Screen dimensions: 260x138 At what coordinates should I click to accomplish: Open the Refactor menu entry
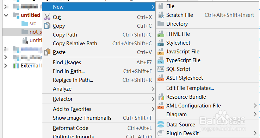coord(99,99)
